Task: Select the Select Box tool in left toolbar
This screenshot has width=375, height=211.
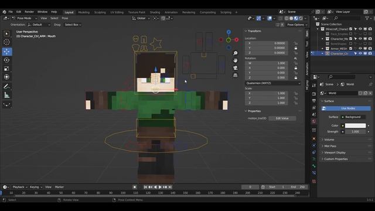Action: coord(6,34)
